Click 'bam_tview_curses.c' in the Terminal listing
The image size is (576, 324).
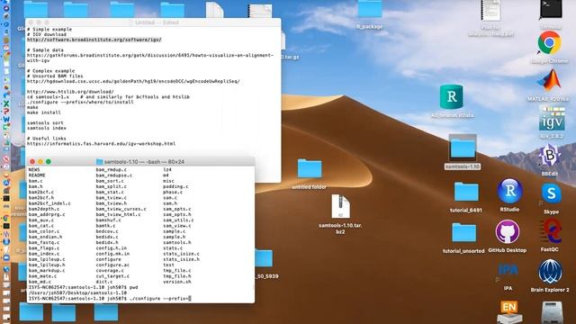(x=121, y=209)
